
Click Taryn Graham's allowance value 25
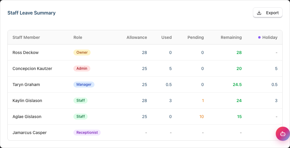coord(144,85)
